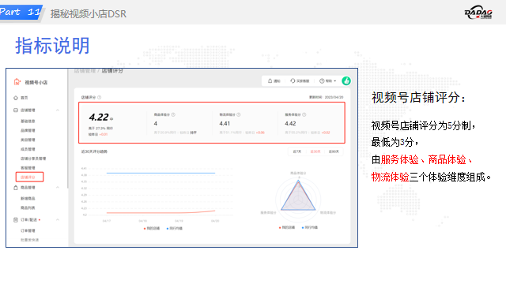Toggle 同行均值 legend under radar chart
506x284 pixels.
(310, 227)
